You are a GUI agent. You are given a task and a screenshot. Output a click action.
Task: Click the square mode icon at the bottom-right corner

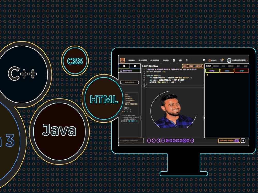coord(243,141)
